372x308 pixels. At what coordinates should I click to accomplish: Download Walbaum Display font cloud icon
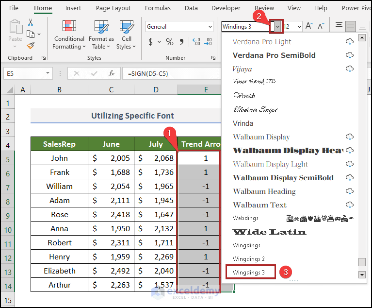[x=350, y=137]
